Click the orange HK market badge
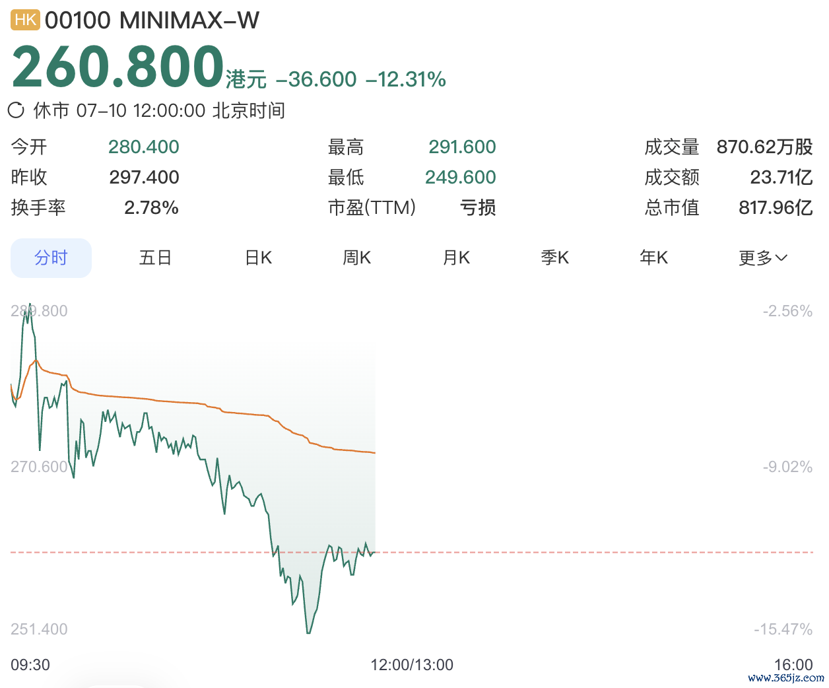This screenshot has width=829, height=688. tap(25, 20)
